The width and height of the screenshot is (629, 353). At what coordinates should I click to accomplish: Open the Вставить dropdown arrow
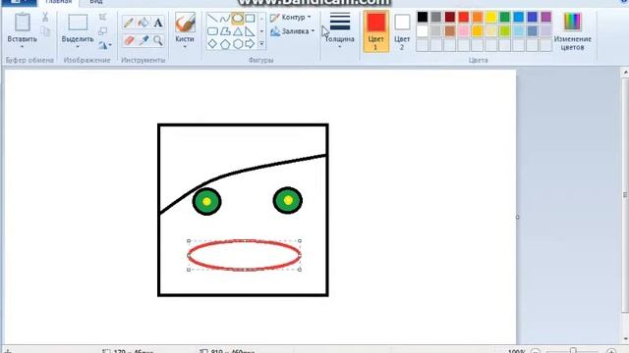pyautogui.click(x=22, y=47)
